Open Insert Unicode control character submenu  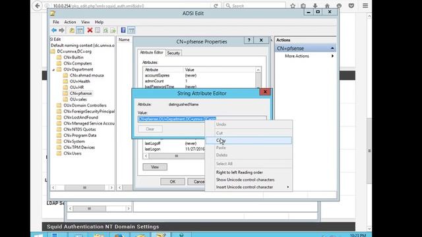(249, 187)
